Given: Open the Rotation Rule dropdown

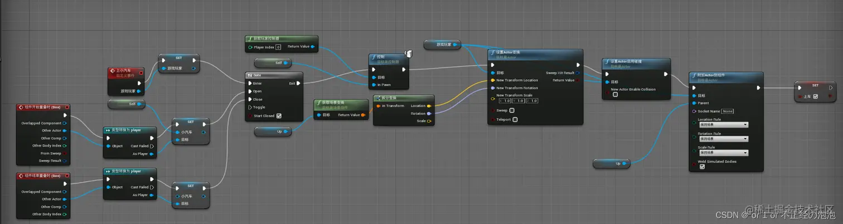Looking at the screenshot, I should point(723,139).
